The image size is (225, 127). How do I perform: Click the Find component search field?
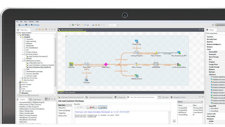[215, 33]
